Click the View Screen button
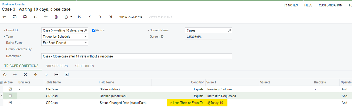The width and height of the screenshot is (352, 108). (130, 17)
